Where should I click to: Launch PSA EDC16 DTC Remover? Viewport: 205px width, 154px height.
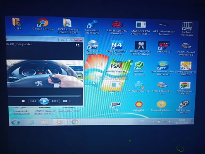click(117, 25)
